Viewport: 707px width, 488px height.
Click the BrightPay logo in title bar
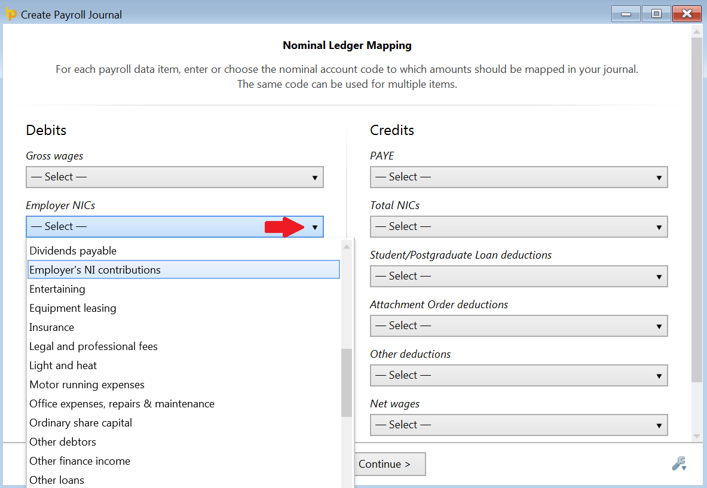tap(11, 14)
